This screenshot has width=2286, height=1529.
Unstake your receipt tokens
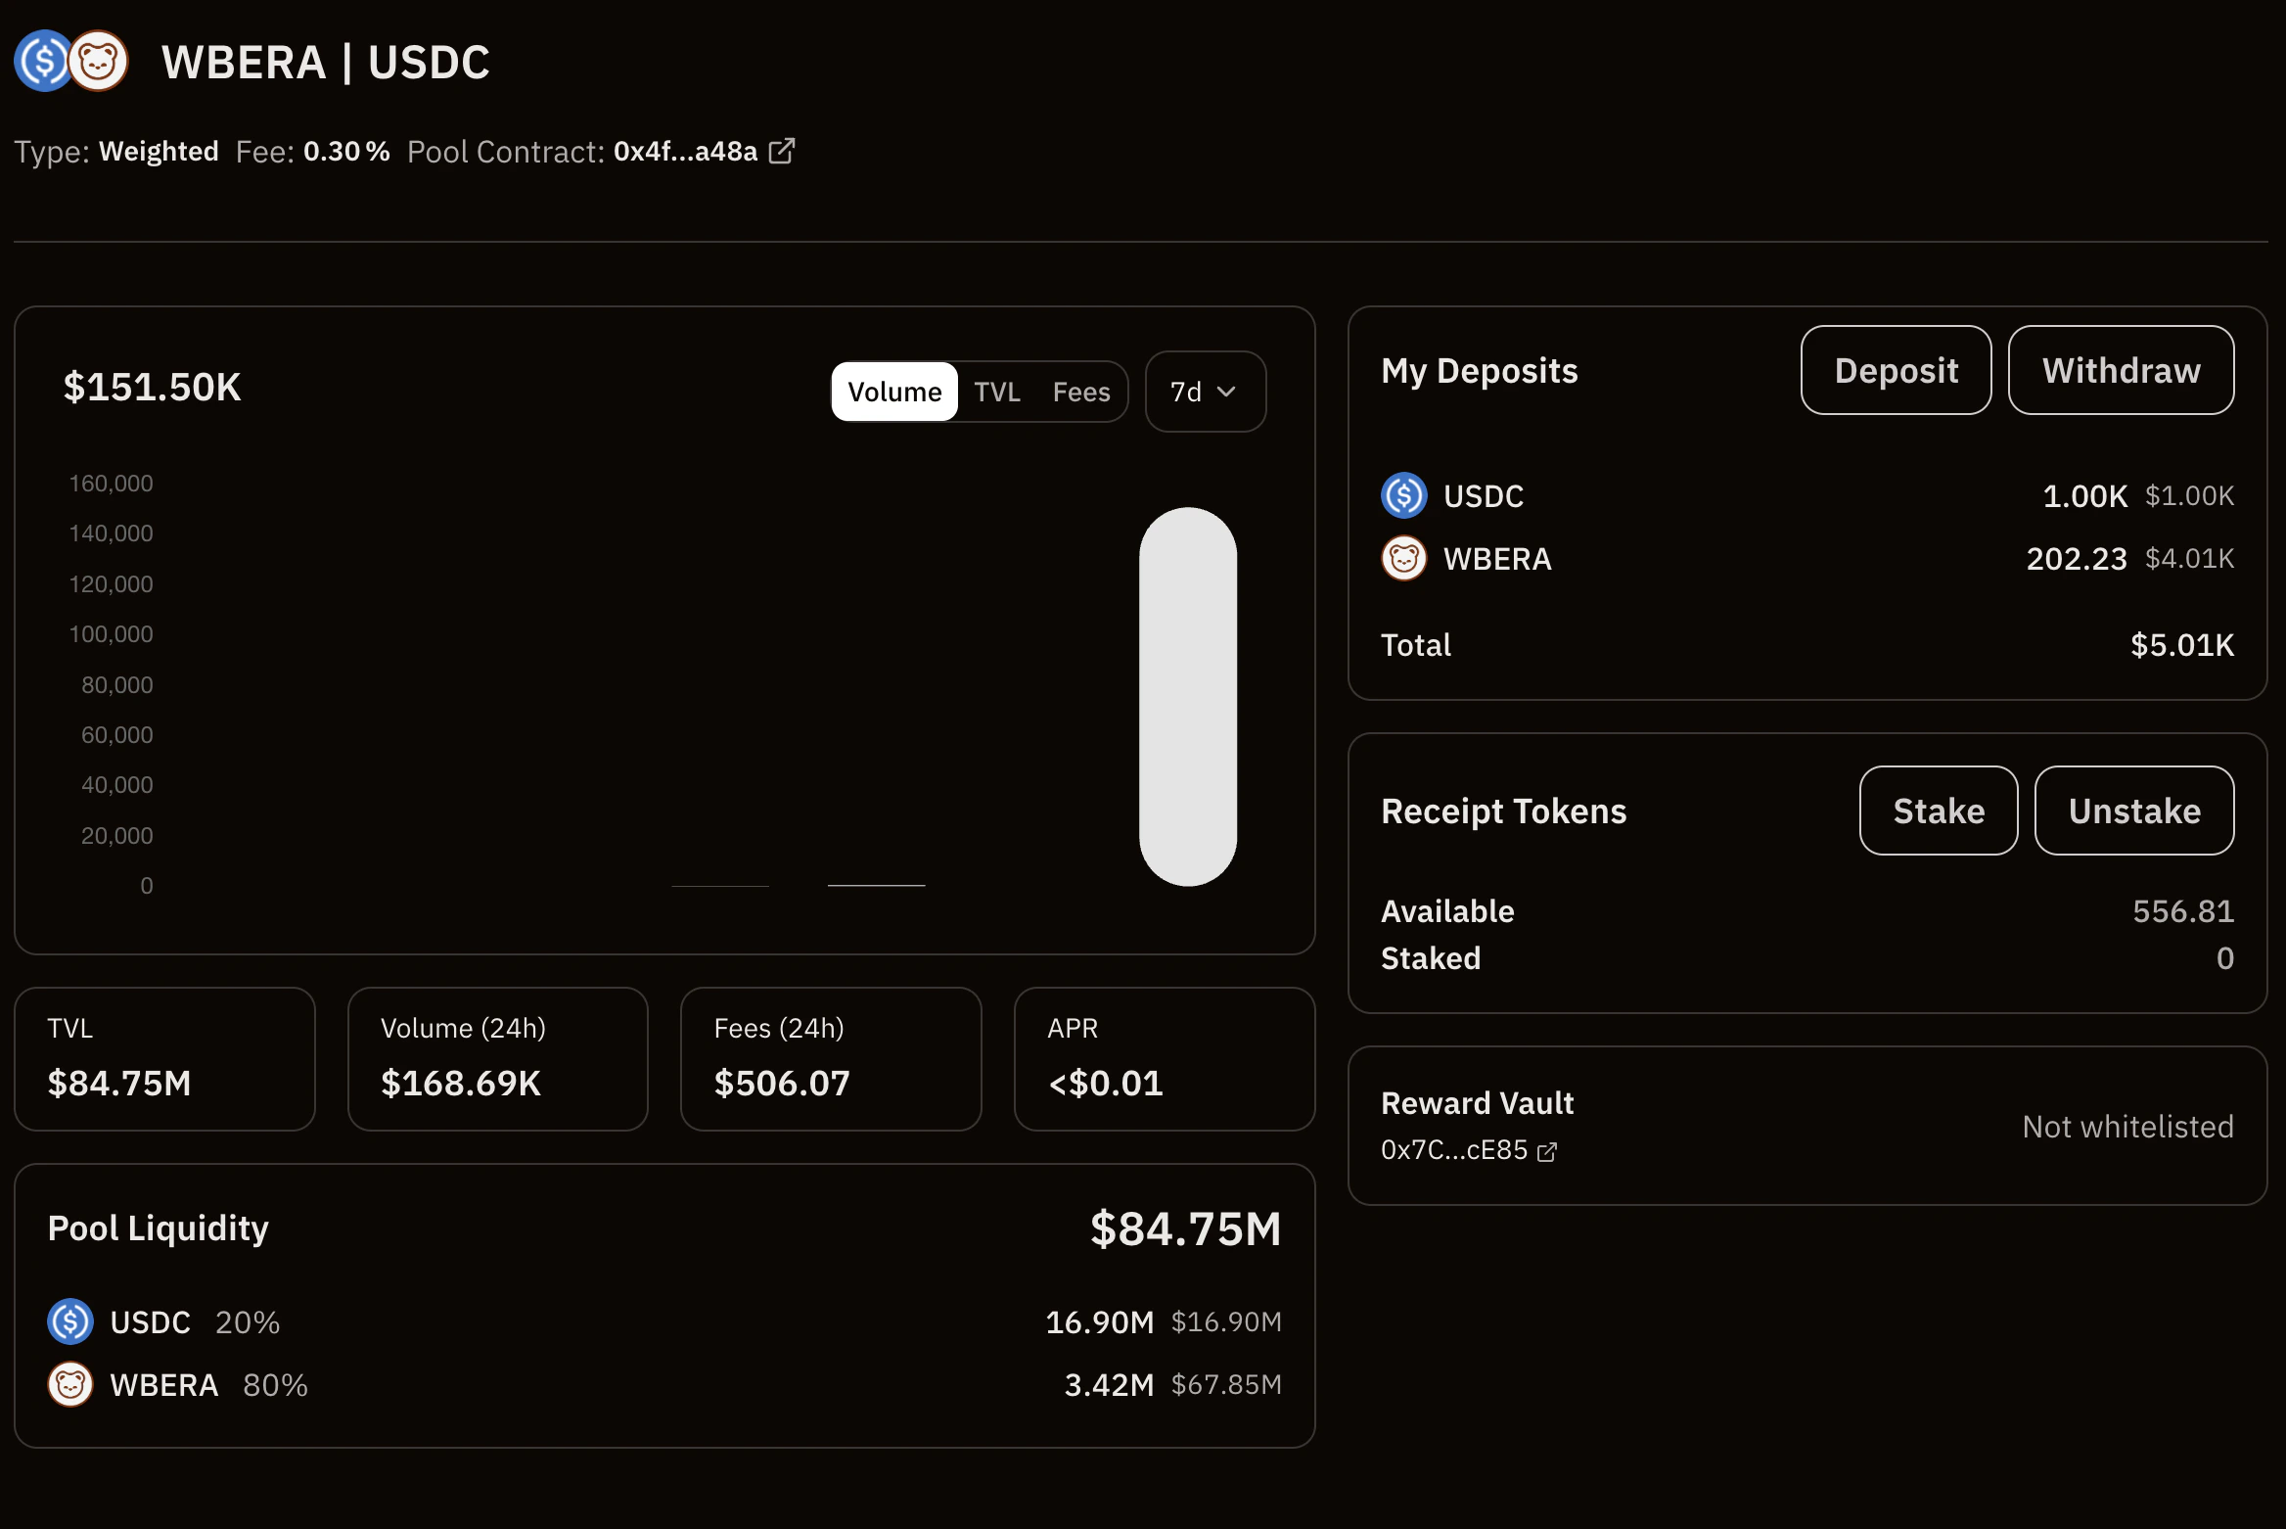pyautogui.click(x=2134, y=810)
